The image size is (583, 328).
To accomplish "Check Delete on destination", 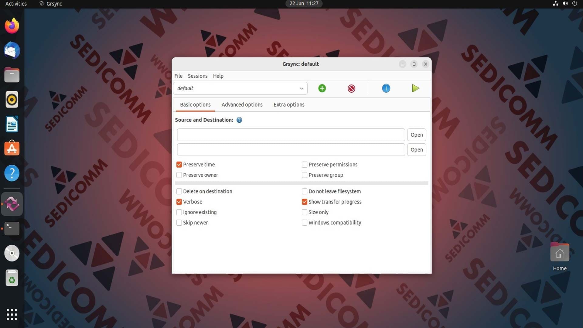I will tap(179, 191).
